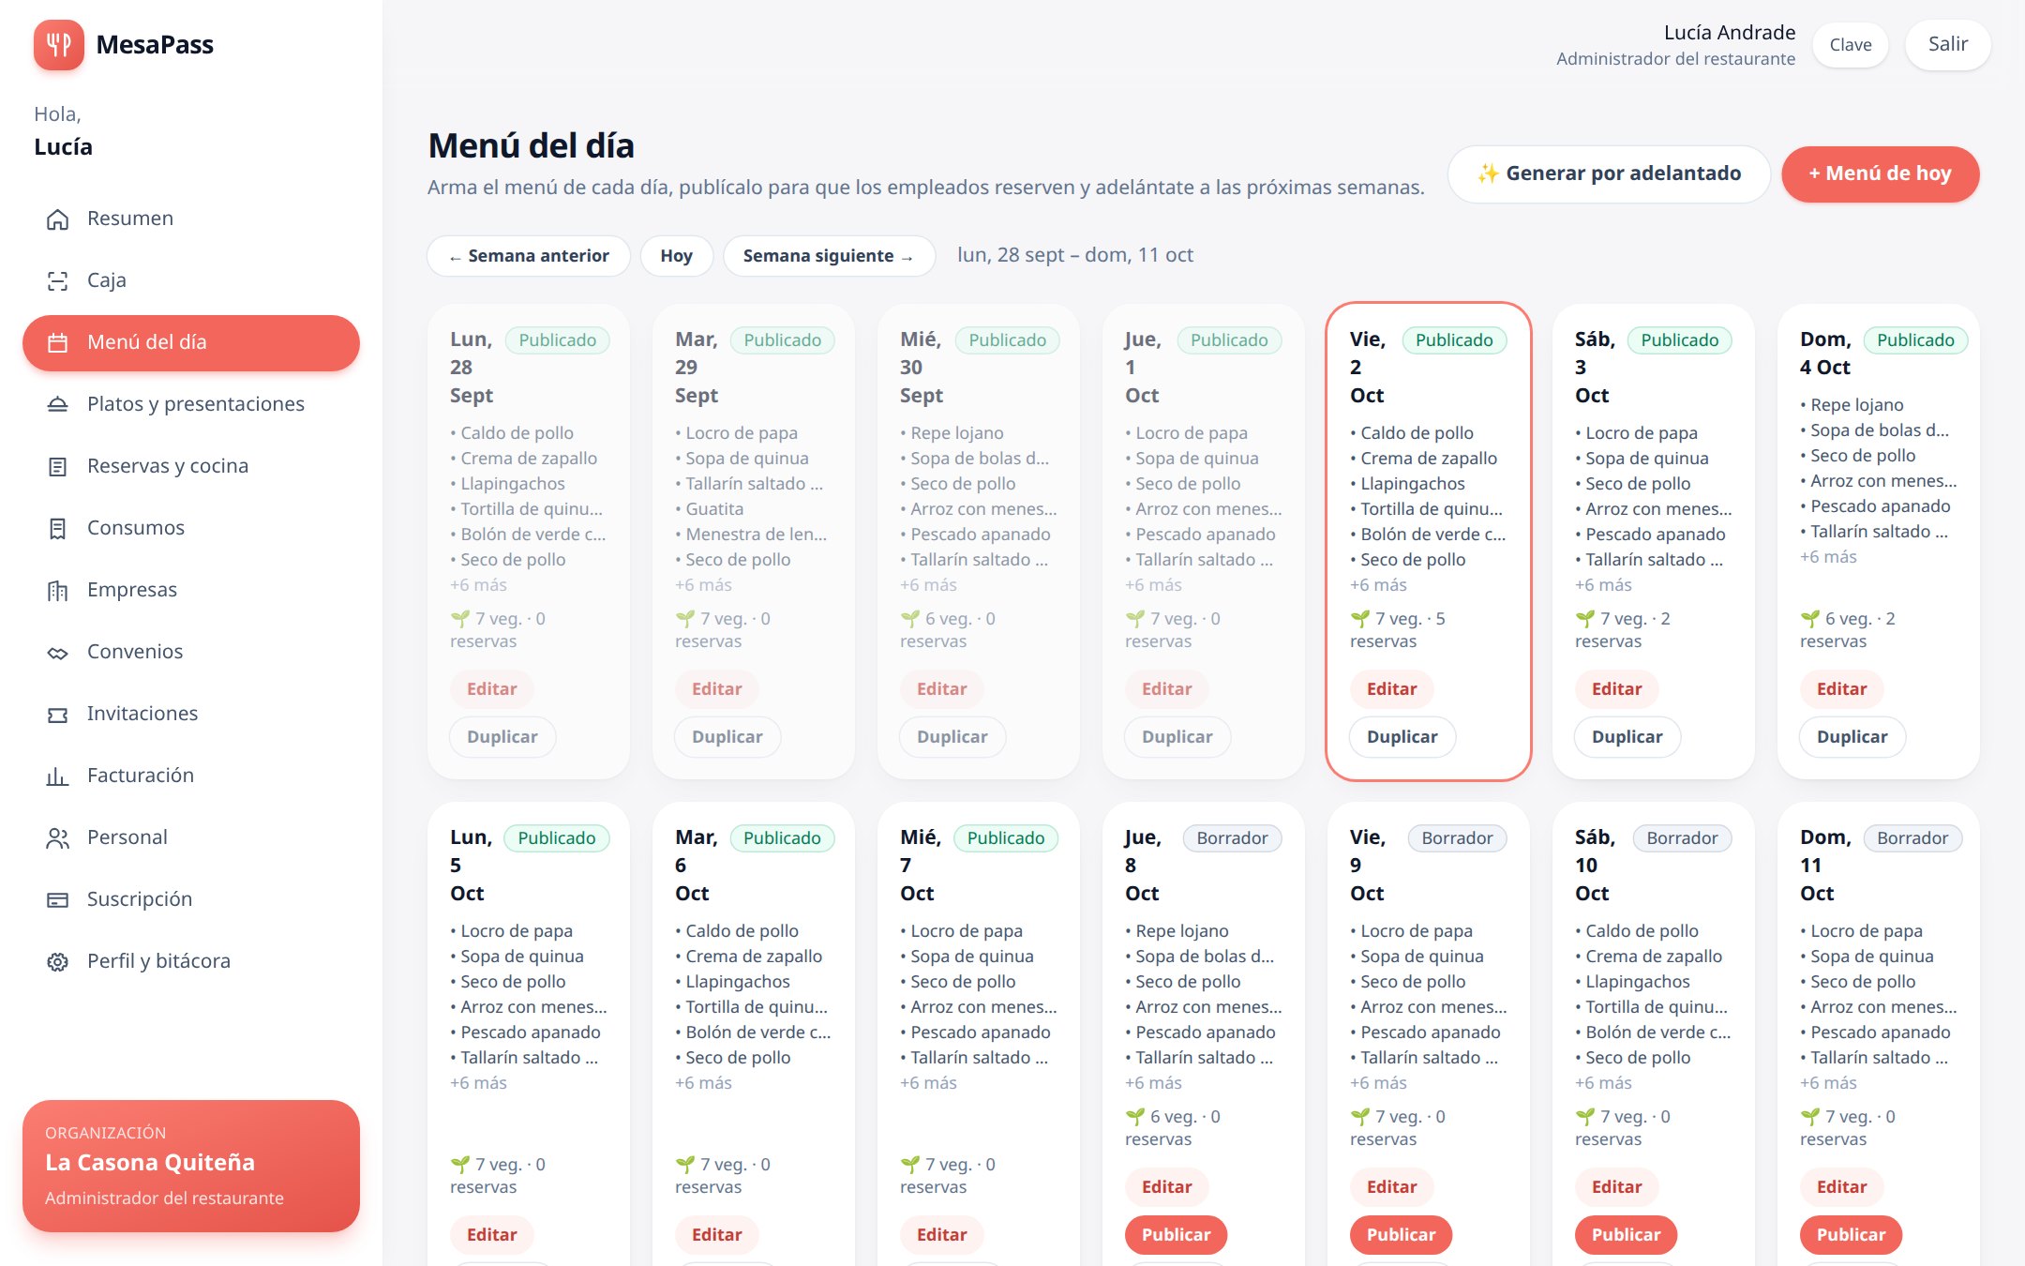Open the Personal people icon
Screen dimensions: 2025x1266
[58, 837]
